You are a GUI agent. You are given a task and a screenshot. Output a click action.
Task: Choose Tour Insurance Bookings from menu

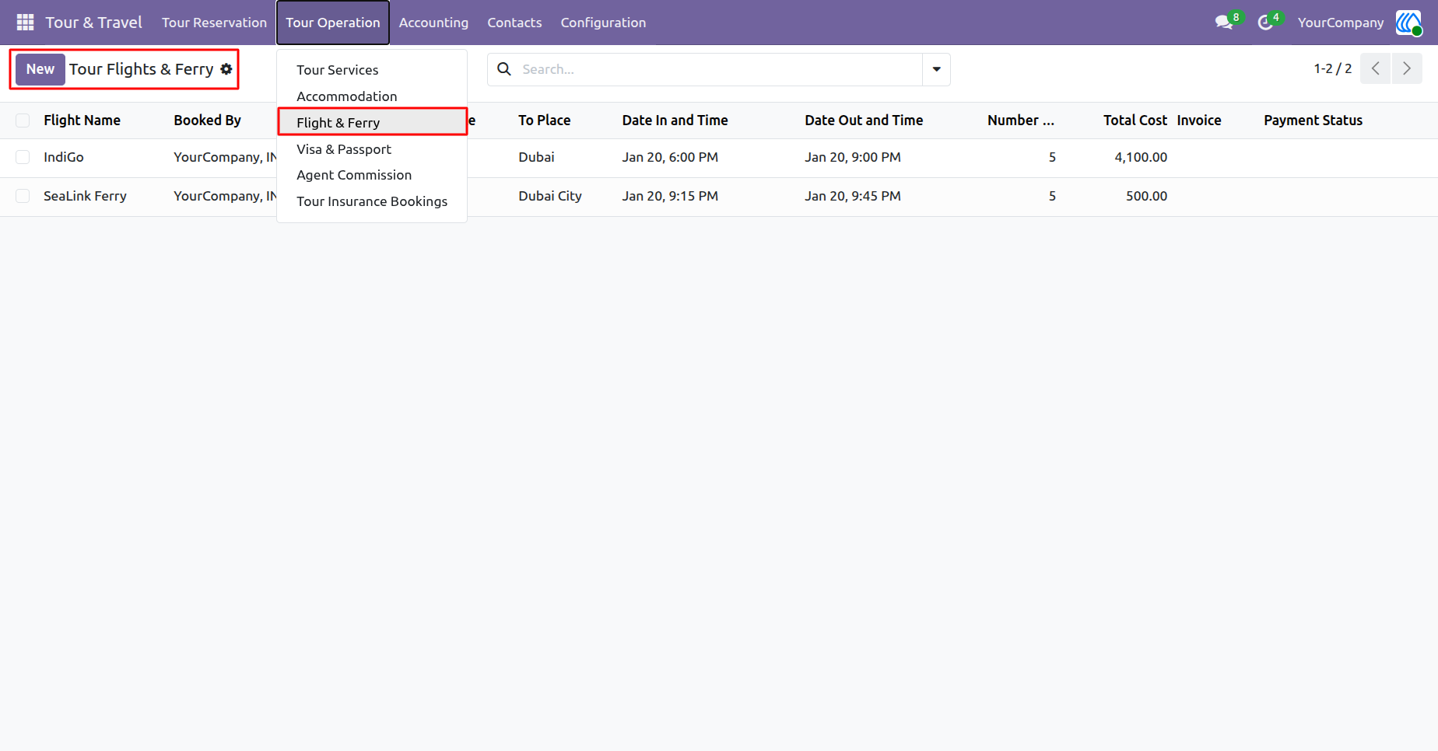pos(372,201)
